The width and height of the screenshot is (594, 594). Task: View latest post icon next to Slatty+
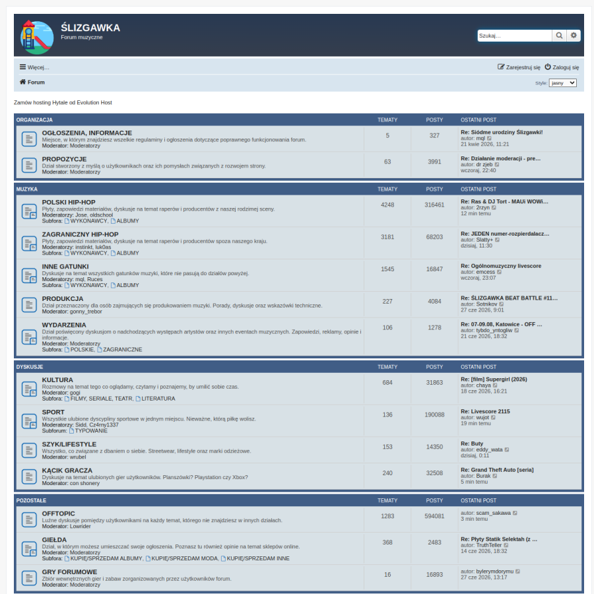click(498, 240)
